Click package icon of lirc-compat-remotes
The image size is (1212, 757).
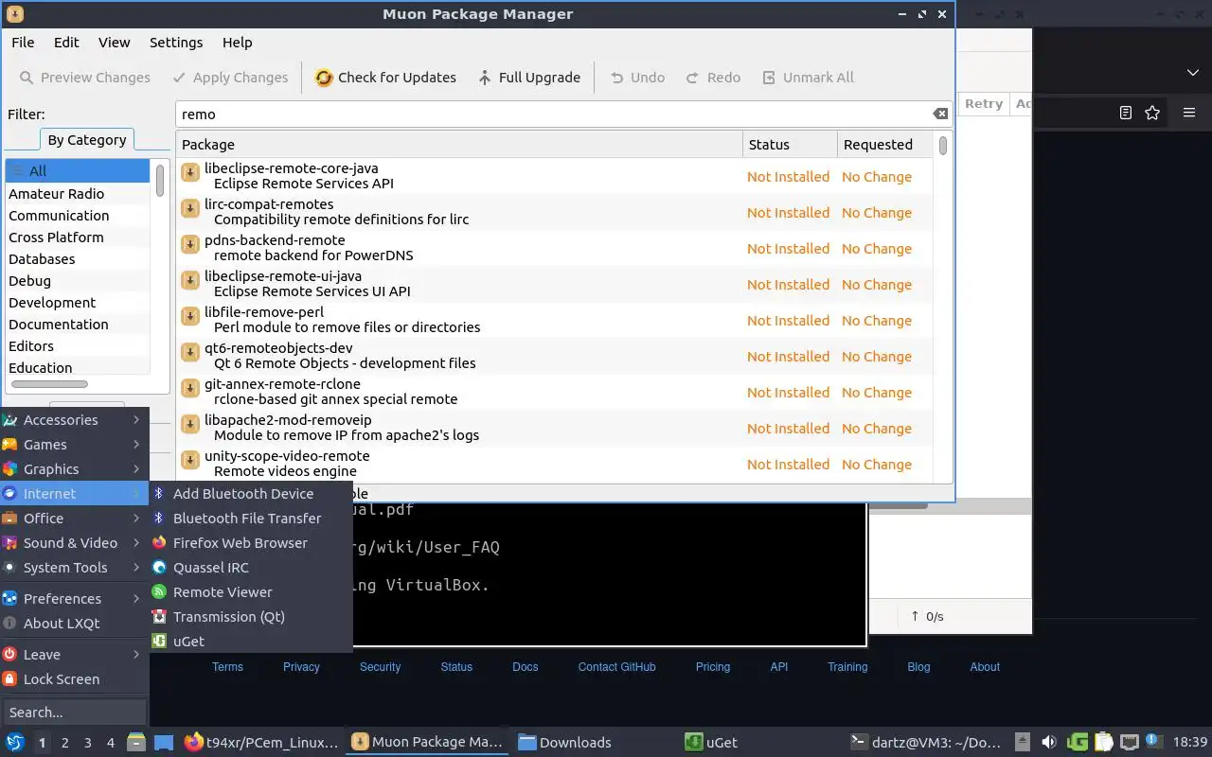coord(189,207)
